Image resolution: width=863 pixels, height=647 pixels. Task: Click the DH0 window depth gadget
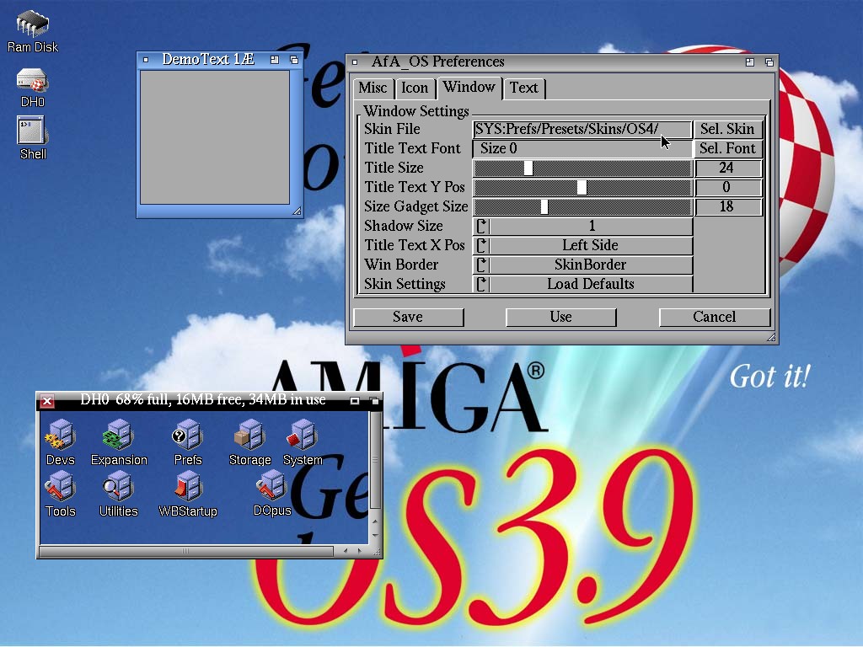pyautogui.click(x=374, y=401)
